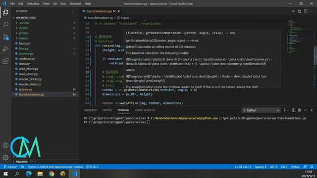
Task: Open Explorer views and more actions ellipsis
Action: [74, 11]
